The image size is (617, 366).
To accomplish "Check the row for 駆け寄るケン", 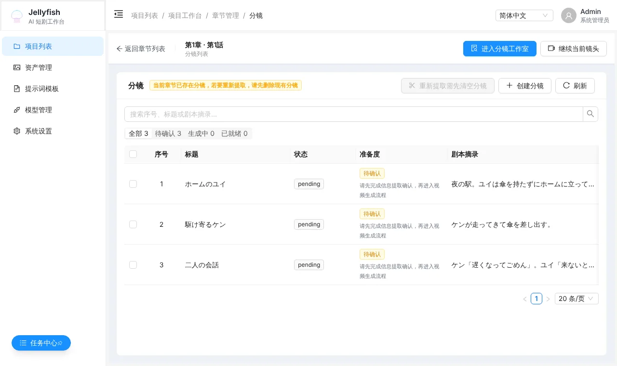I will click(133, 224).
